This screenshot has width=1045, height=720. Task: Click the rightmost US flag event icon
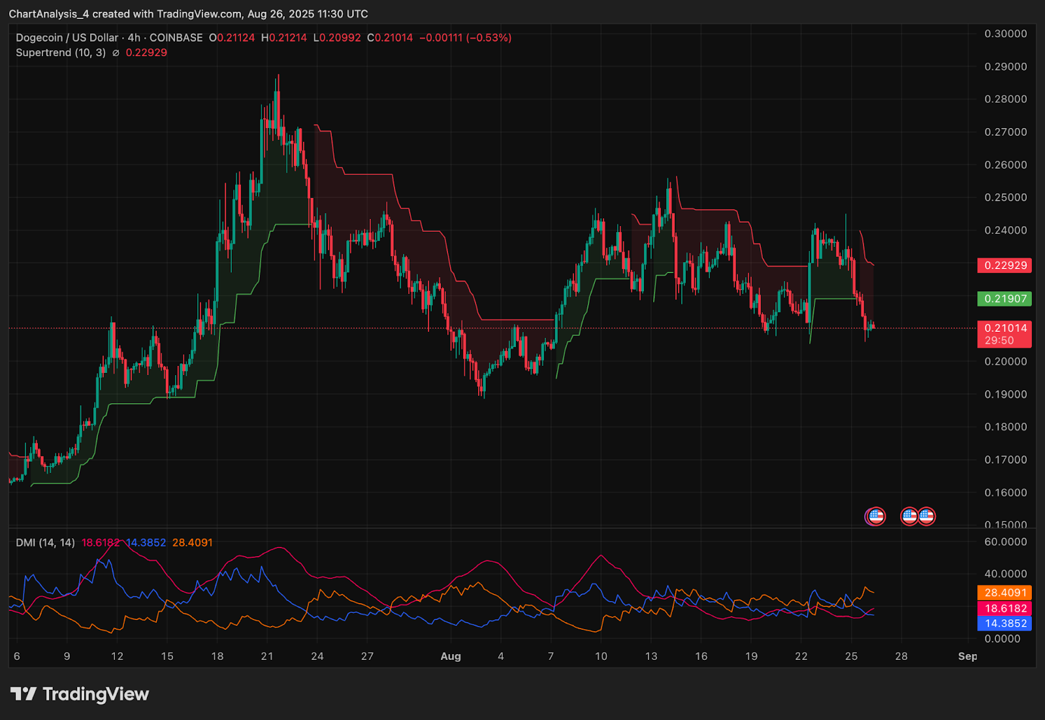click(926, 516)
